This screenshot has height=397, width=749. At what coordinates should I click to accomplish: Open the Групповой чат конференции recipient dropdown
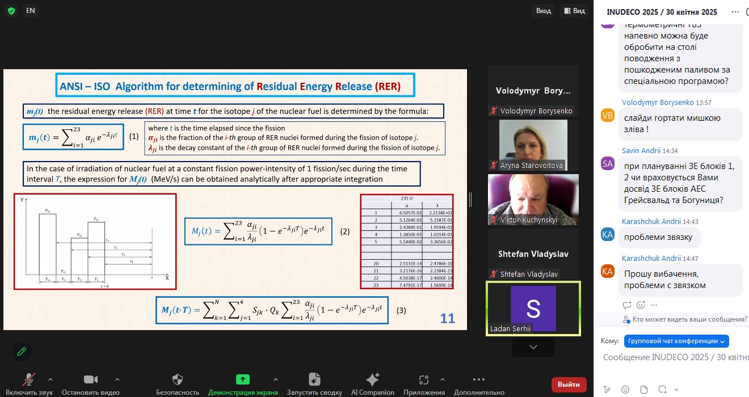coord(676,341)
